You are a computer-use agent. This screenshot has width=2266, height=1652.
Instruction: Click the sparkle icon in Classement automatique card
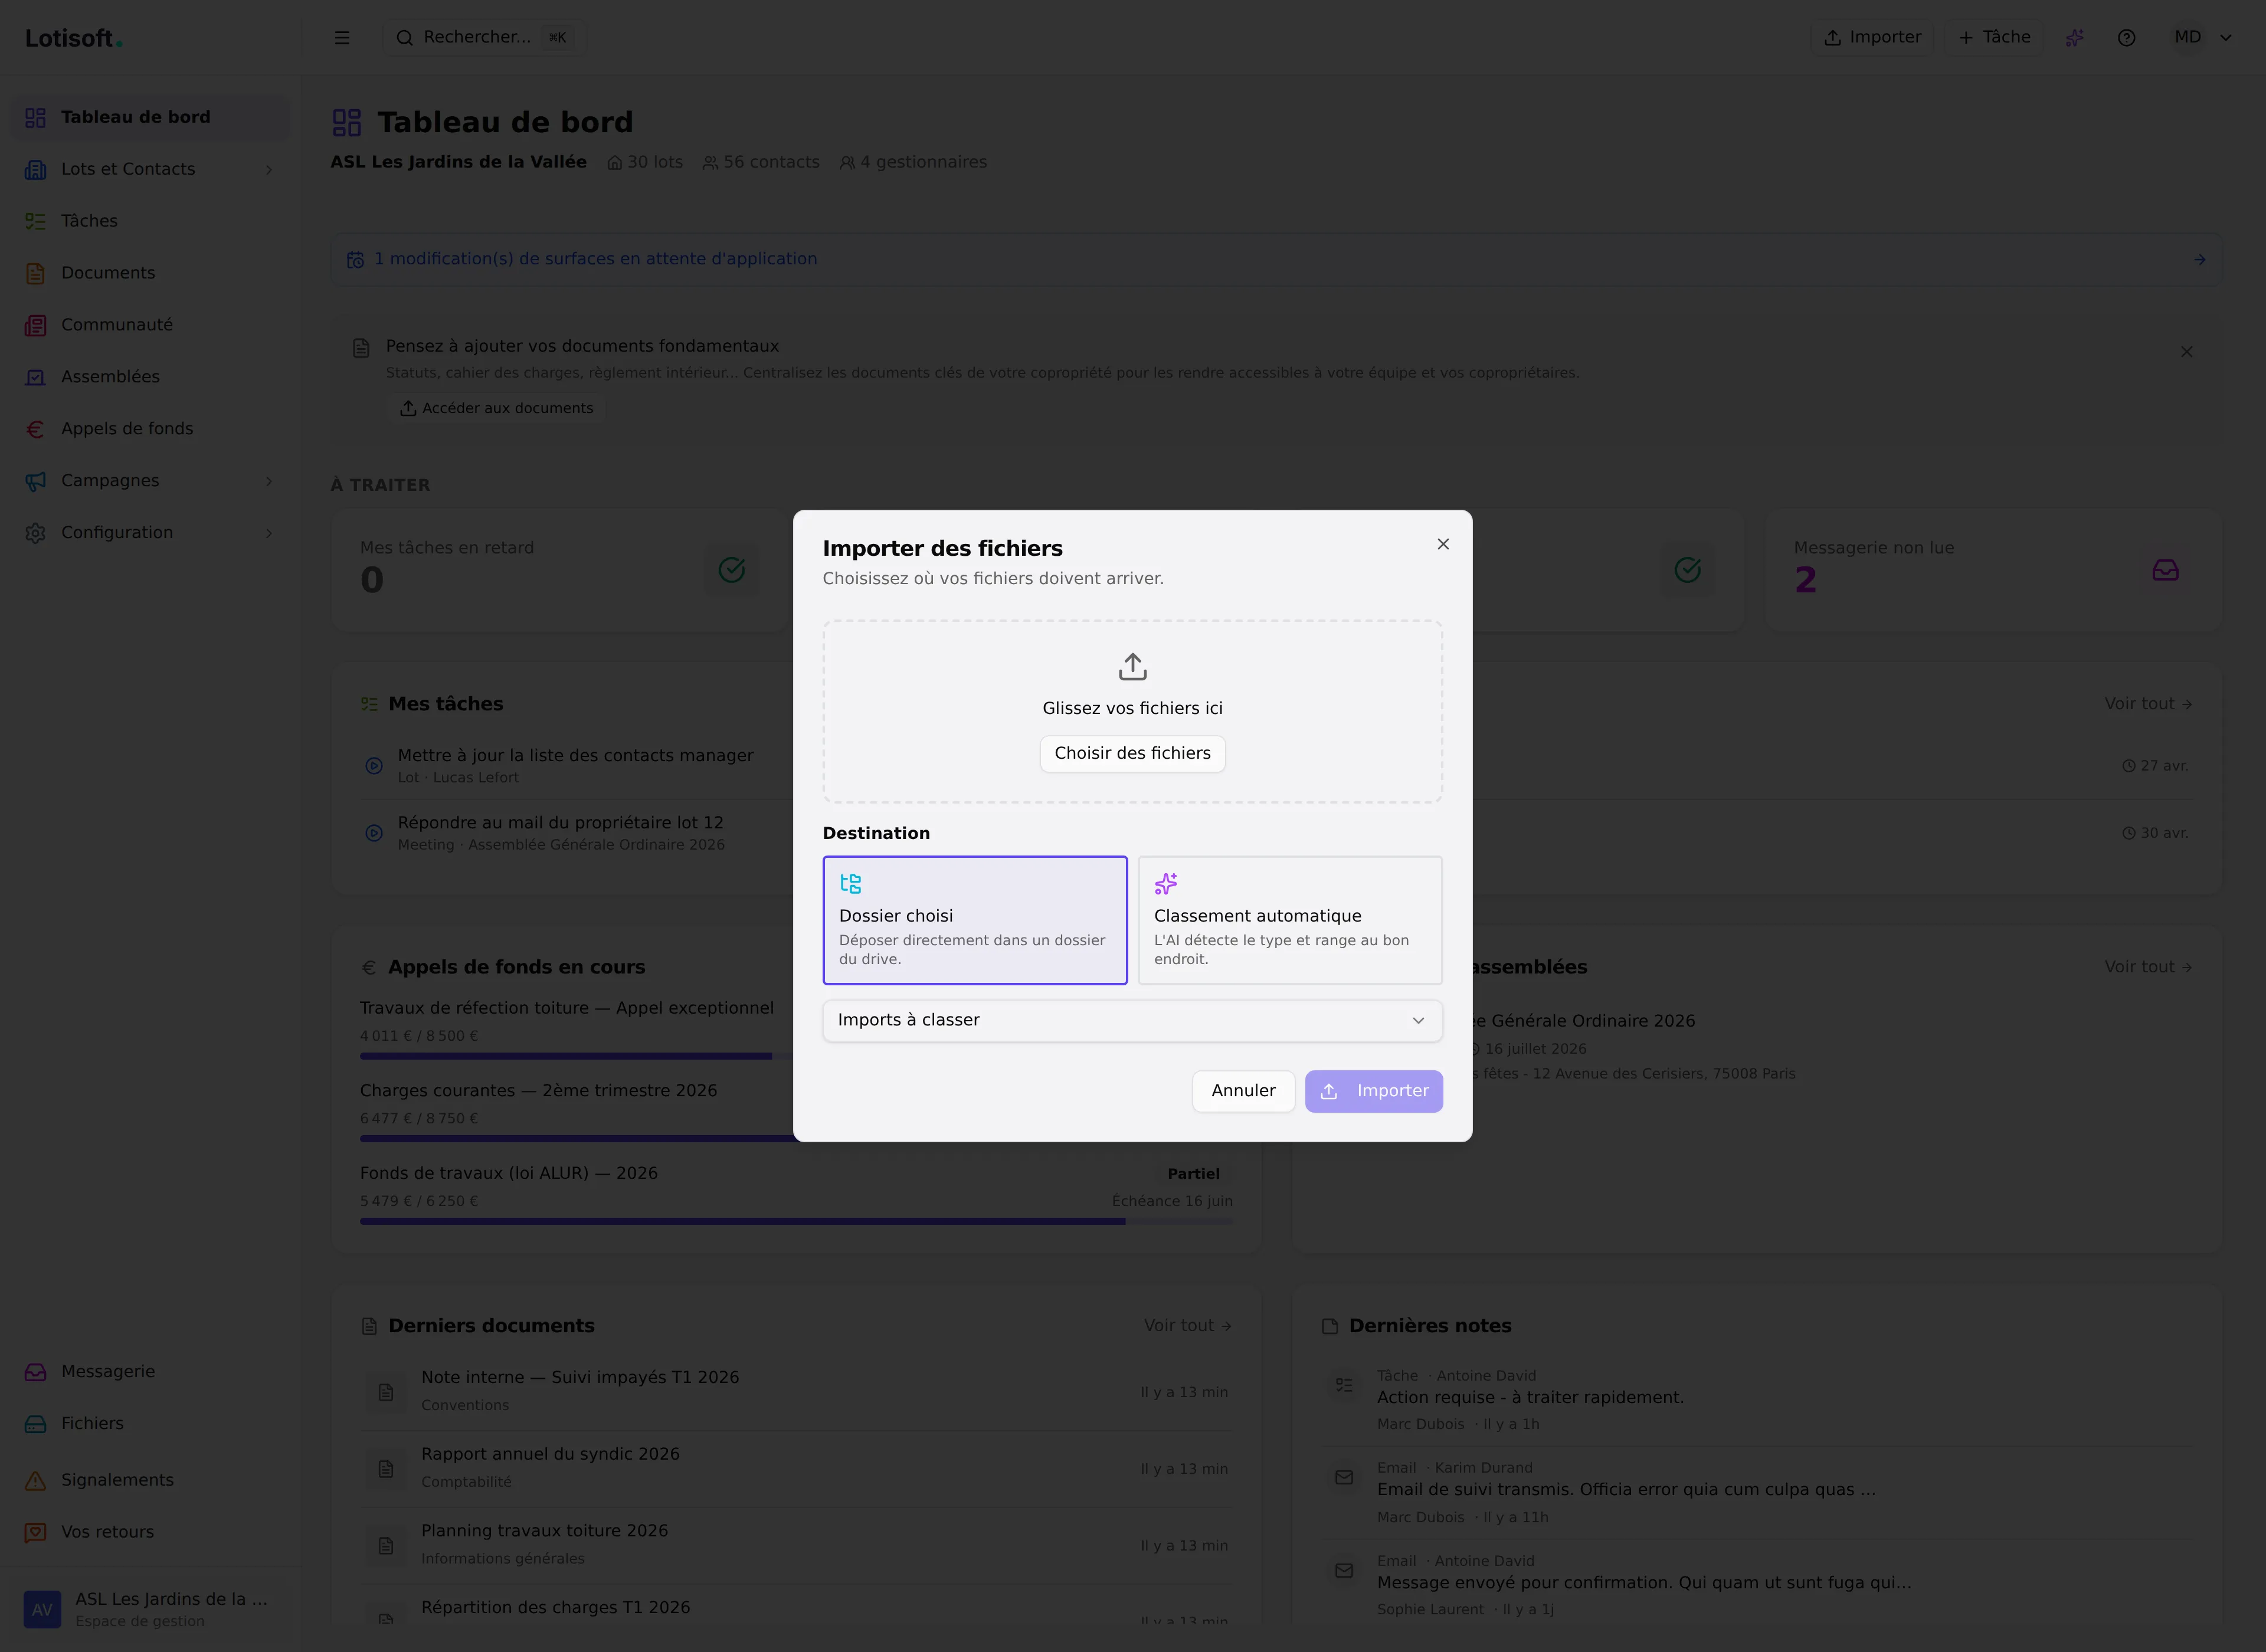click(x=1166, y=883)
